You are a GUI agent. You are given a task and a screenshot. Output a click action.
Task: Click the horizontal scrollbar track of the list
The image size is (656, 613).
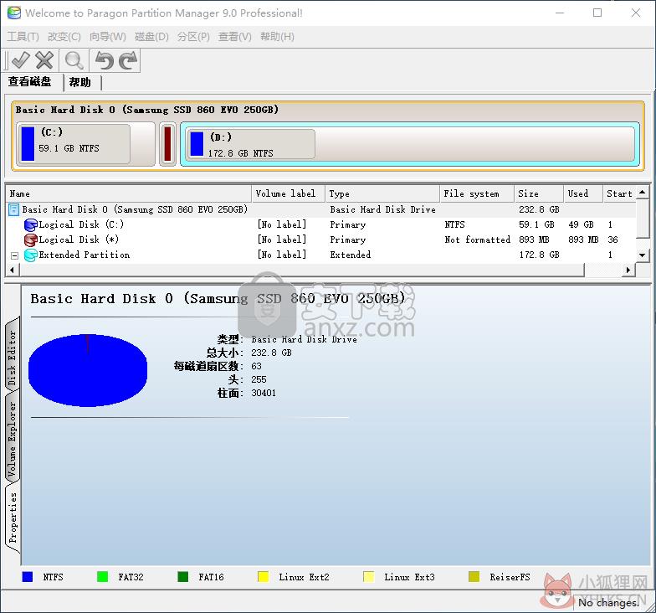click(x=602, y=270)
